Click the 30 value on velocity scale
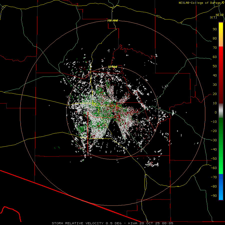The image size is (225, 225). (x=215, y=85)
